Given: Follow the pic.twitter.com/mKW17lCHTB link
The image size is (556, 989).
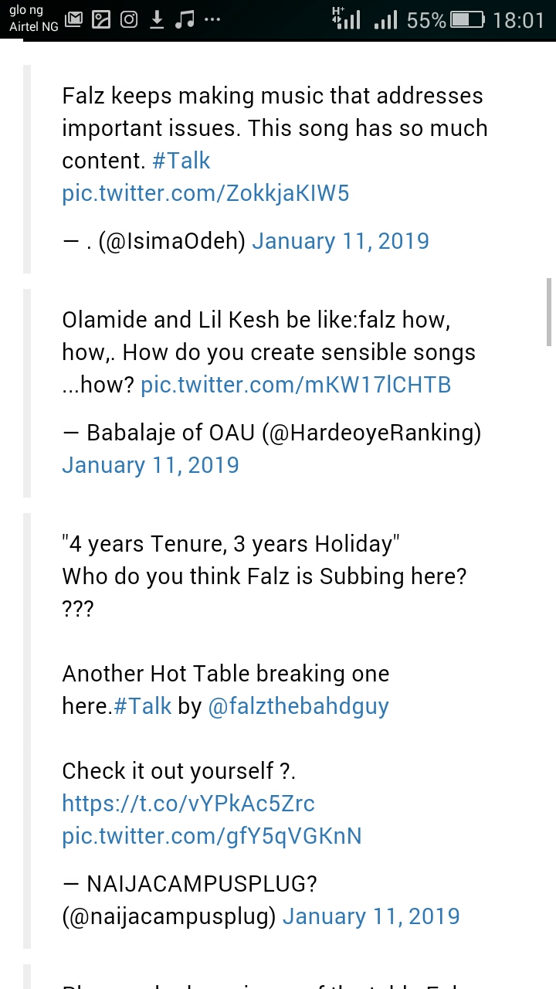Looking at the screenshot, I should [296, 385].
